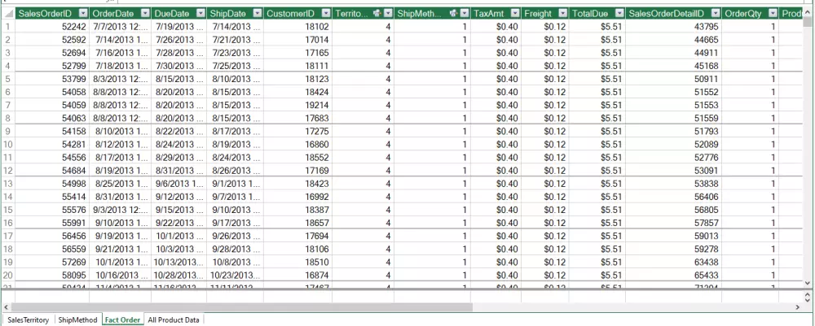Click the ShipDate cell 10/8/2013
The image size is (815, 326).
tap(235, 262)
